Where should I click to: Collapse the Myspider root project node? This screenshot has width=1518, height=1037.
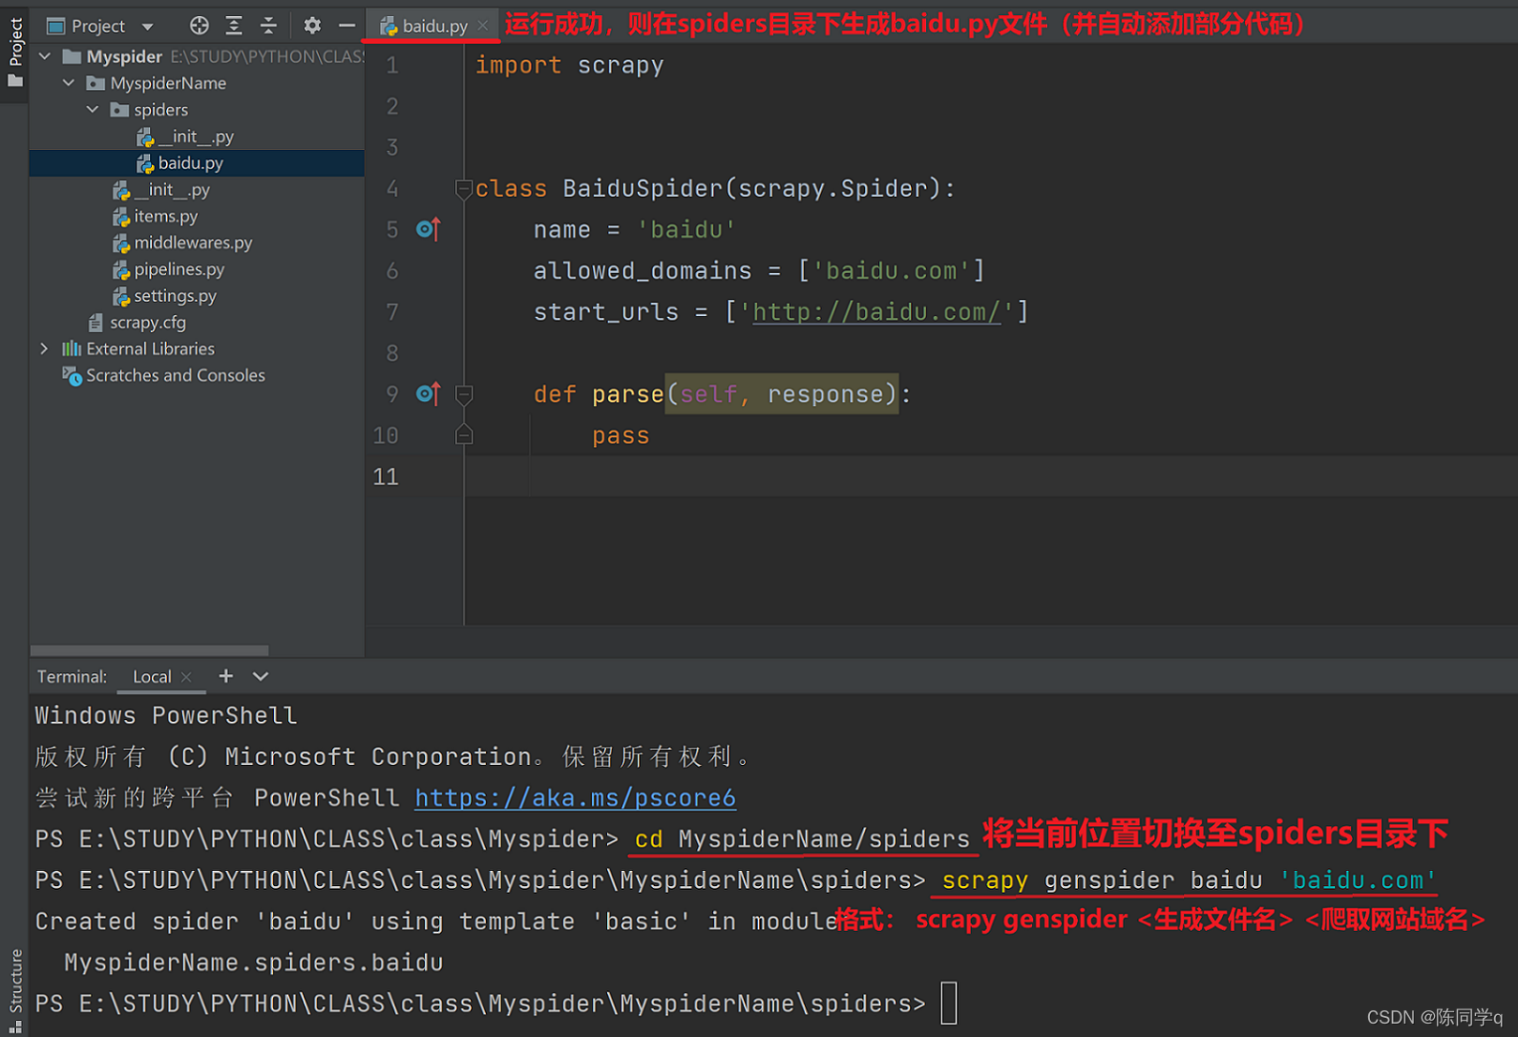[x=45, y=56]
